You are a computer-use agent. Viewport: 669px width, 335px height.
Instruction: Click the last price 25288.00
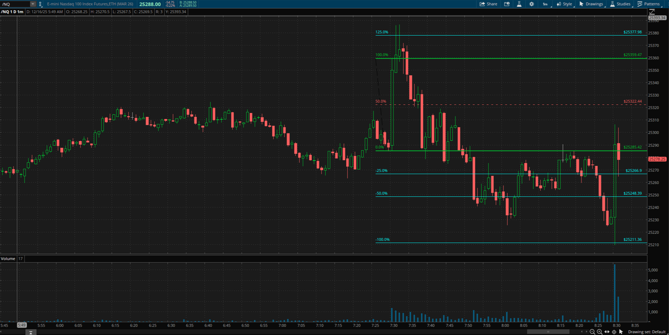pos(150,4)
